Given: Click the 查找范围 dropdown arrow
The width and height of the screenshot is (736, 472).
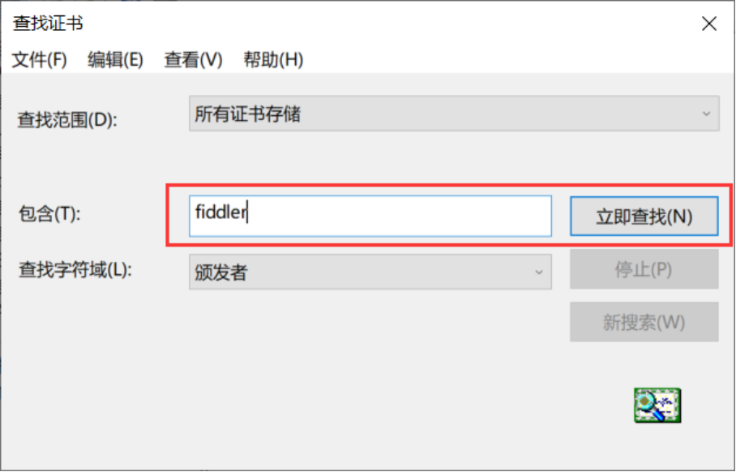Looking at the screenshot, I should 706,114.
